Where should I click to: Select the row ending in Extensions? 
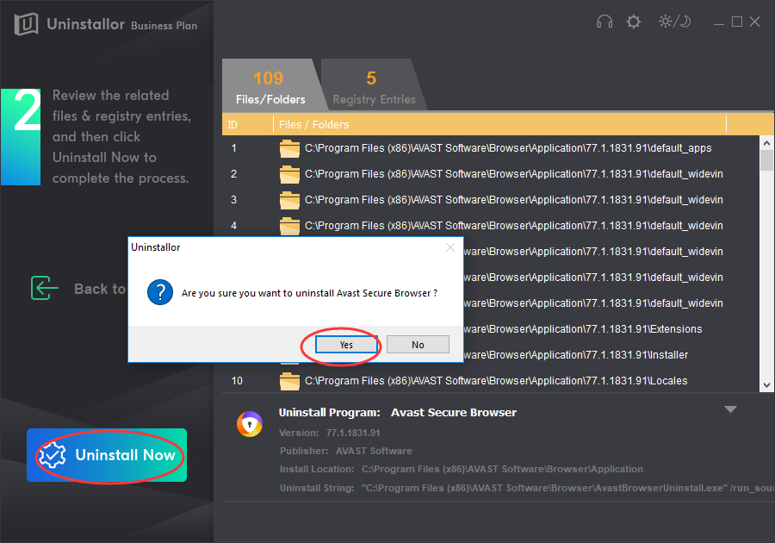[x=583, y=329]
